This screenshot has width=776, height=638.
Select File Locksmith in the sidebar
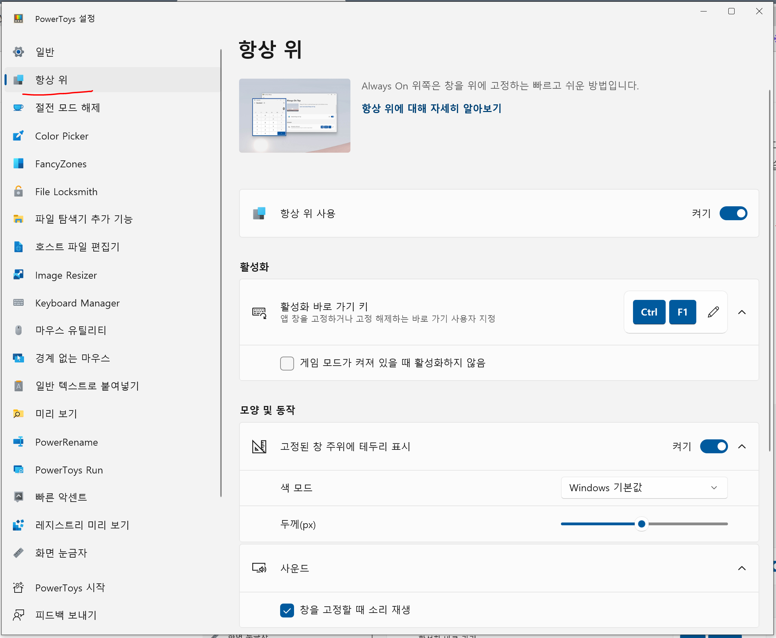(x=112, y=191)
